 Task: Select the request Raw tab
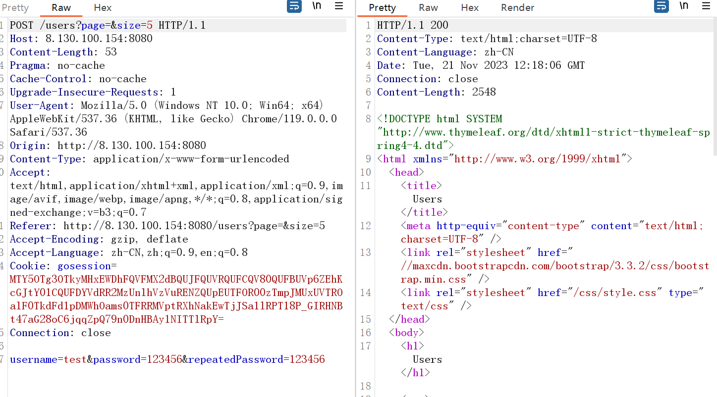click(x=61, y=7)
